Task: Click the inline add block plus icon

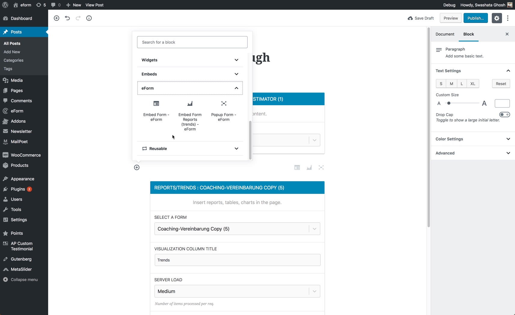Action: click(137, 167)
